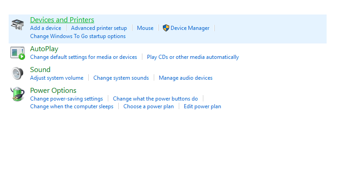Open the Power Options heading
The width and height of the screenshot is (348, 173).
pyautogui.click(x=53, y=91)
